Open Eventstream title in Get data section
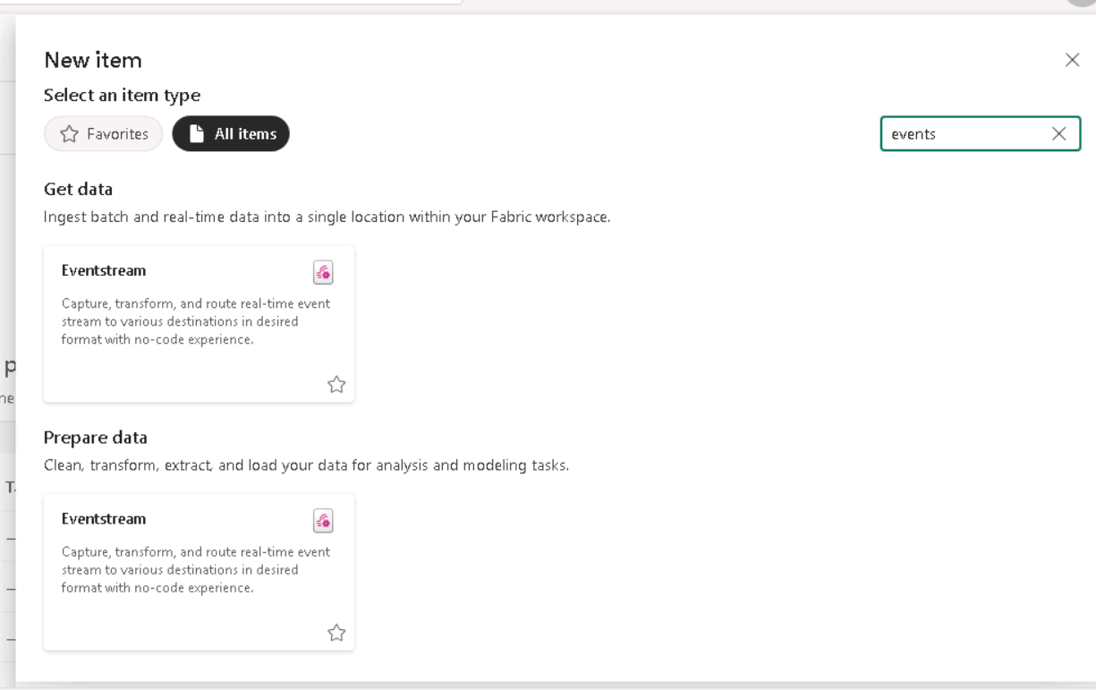This screenshot has width=1096, height=690. [x=104, y=270]
